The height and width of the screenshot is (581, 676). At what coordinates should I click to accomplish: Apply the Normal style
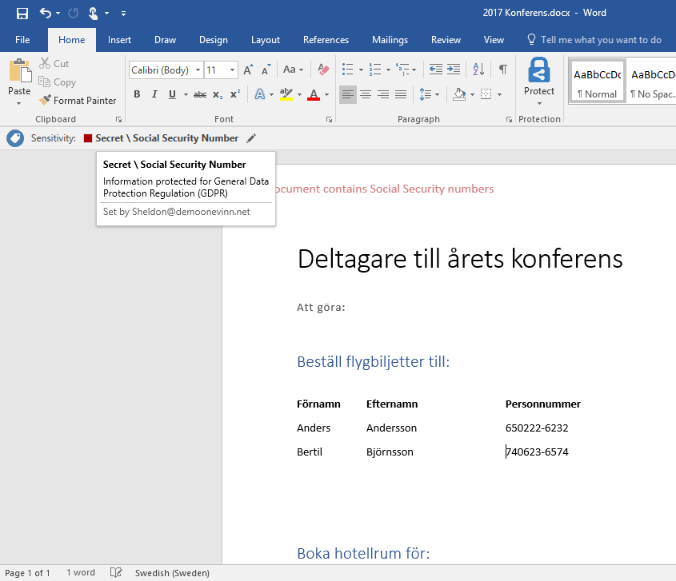tap(597, 83)
